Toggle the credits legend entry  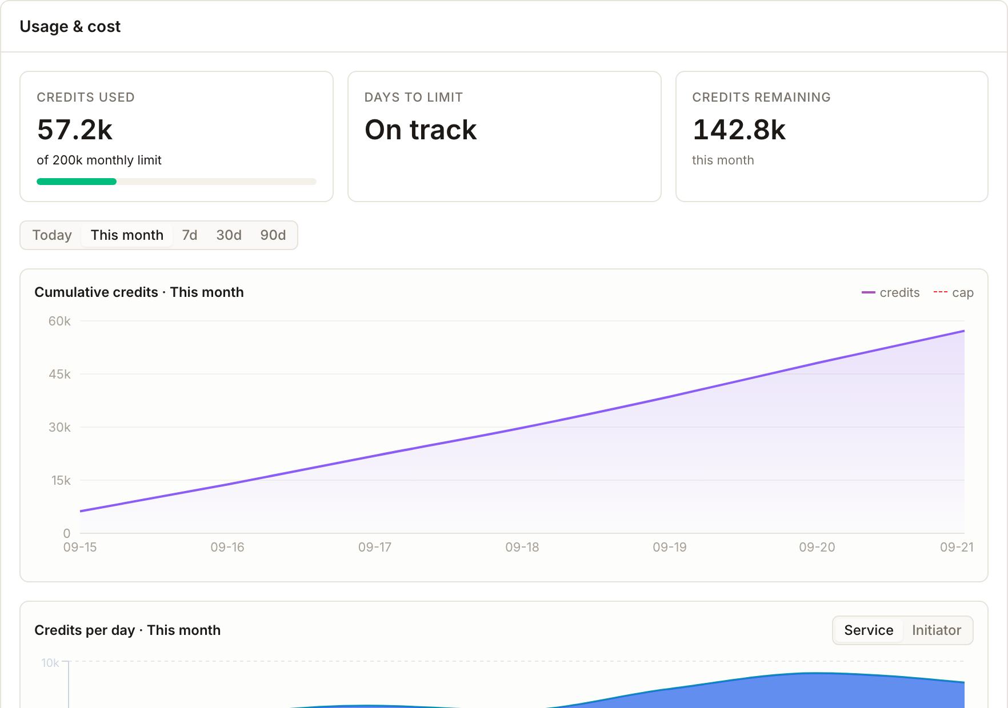pyautogui.click(x=891, y=293)
